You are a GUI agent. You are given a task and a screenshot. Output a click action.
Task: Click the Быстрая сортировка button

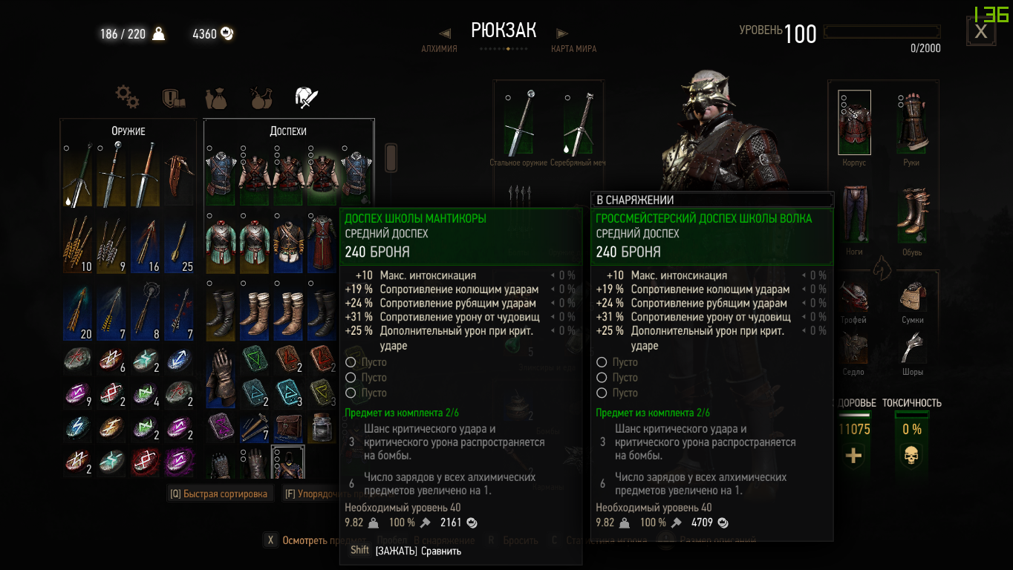(x=219, y=494)
